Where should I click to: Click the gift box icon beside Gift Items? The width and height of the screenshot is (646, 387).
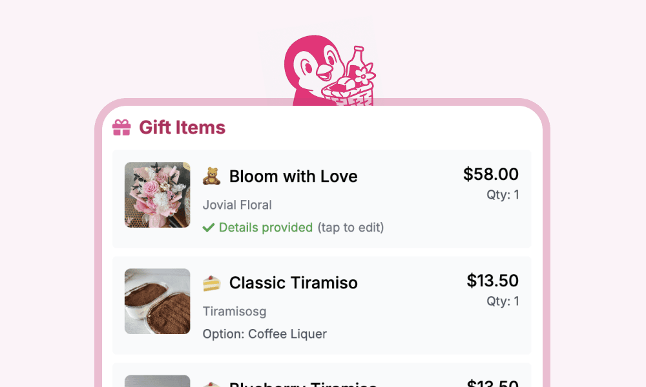(121, 128)
